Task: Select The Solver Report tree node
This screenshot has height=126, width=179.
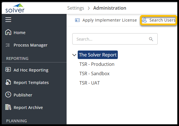Action: pyautogui.click(x=98, y=55)
